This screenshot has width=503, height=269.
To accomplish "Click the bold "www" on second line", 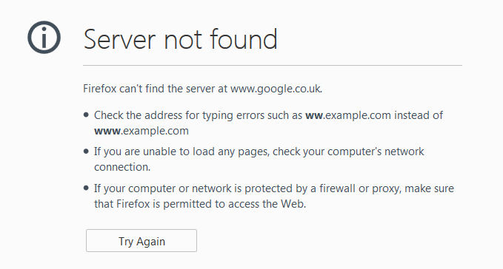I will pos(107,131).
